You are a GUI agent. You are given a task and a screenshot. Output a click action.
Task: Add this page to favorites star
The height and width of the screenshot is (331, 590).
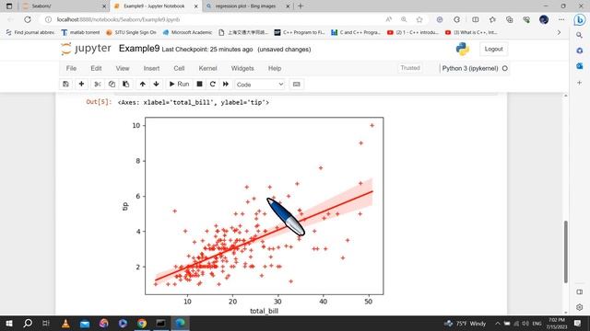[419, 19]
